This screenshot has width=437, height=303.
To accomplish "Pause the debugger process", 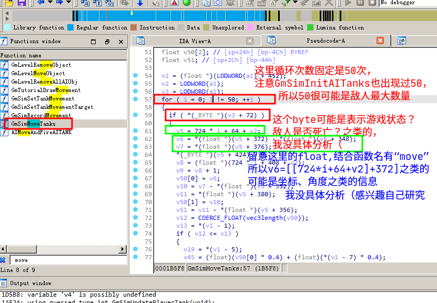I will coord(360,3).
